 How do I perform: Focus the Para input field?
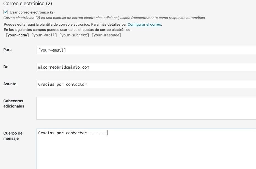[x=146, y=50]
